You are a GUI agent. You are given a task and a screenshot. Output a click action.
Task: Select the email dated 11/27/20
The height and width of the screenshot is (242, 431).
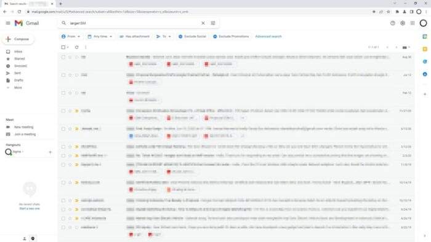pos(63,111)
